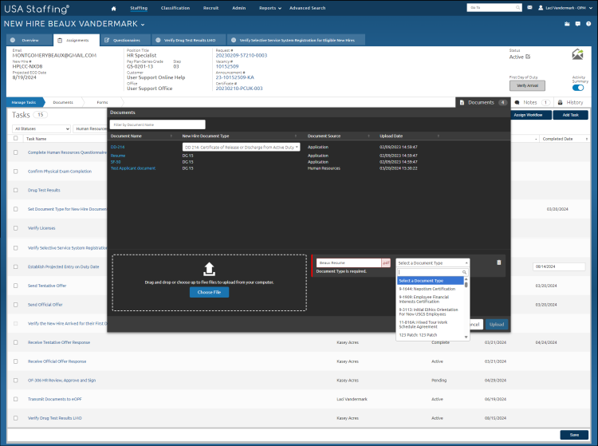Click the USA Staffing logo
598x446 pixels.
tap(37, 9)
